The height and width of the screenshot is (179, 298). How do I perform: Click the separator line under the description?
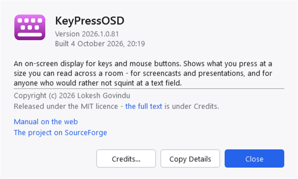[149, 89]
